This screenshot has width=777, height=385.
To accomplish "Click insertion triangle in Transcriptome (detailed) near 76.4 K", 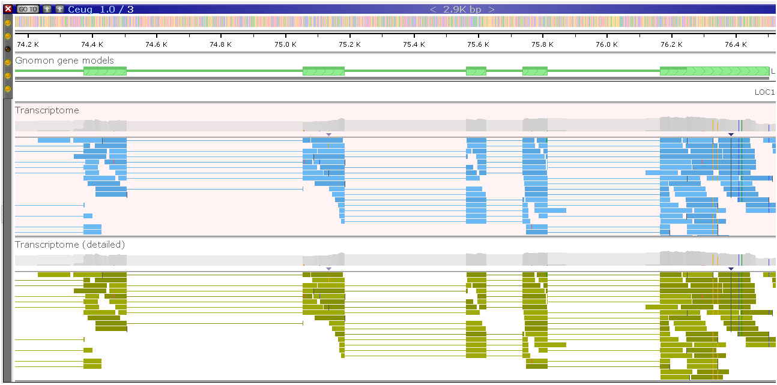I will (731, 269).
